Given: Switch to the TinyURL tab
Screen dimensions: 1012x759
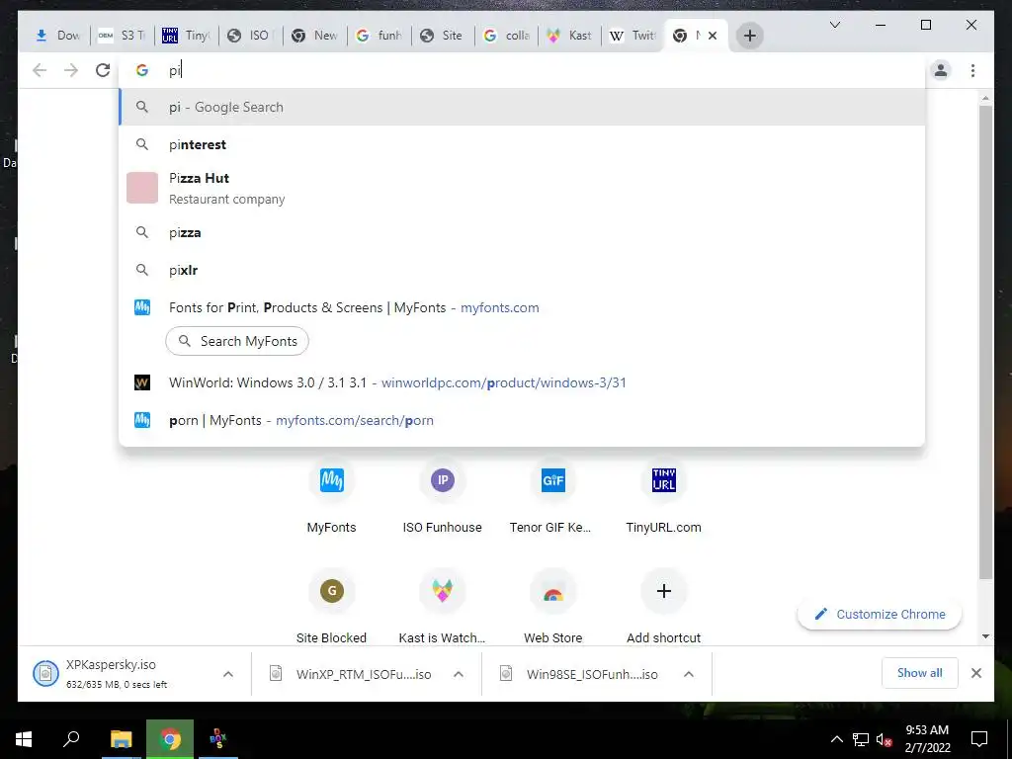Looking at the screenshot, I should coord(186,36).
